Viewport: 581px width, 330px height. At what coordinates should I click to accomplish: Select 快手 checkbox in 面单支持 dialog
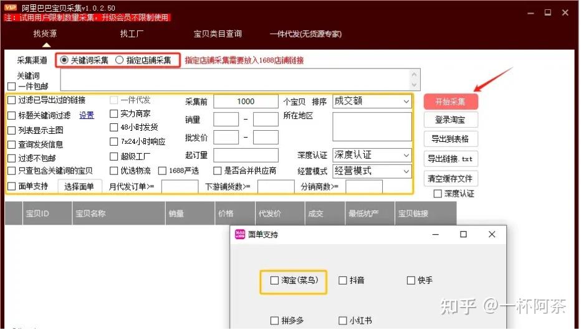click(x=411, y=280)
